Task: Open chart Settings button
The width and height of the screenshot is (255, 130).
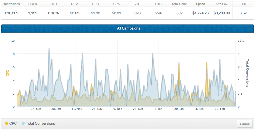Action: pos(245,124)
